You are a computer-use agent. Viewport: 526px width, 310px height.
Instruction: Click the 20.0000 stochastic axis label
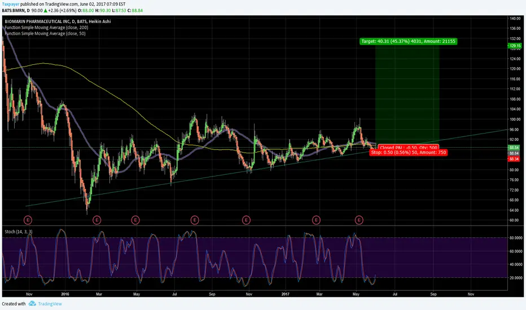(x=516, y=278)
